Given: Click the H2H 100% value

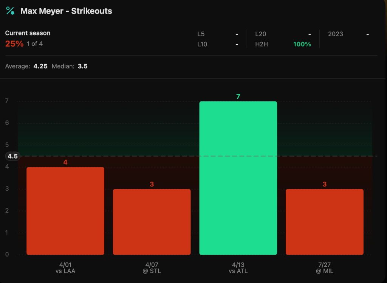Looking at the screenshot, I should tap(302, 44).
